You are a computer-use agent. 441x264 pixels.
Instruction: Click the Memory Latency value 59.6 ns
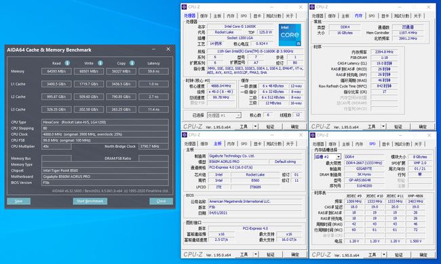(153, 71)
